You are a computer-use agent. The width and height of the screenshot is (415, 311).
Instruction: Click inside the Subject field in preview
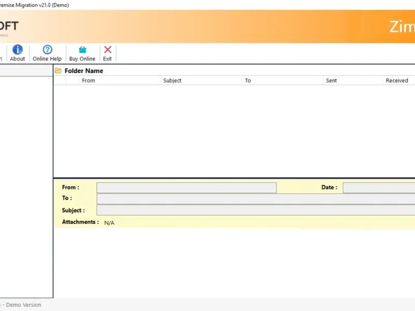click(x=256, y=210)
